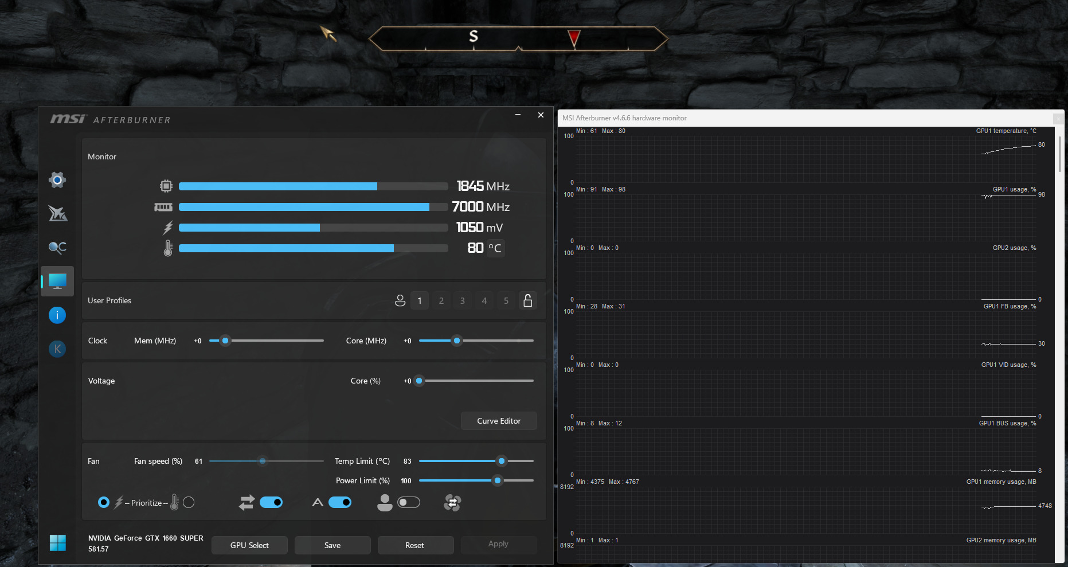Click the memory module icon beside 7000 MHz
This screenshot has width=1068, height=567.
click(163, 207)
